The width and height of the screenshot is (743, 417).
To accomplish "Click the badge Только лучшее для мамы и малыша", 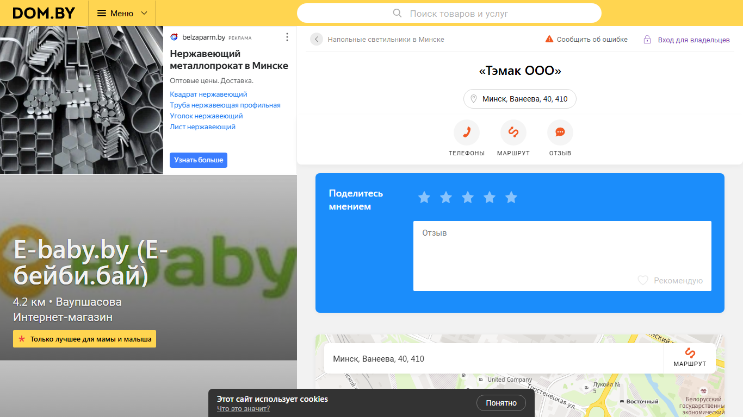I will coord(84,339).
